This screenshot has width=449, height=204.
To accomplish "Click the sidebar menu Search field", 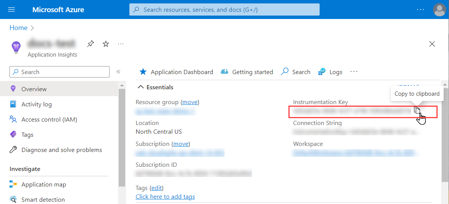I will click(59, 72).
